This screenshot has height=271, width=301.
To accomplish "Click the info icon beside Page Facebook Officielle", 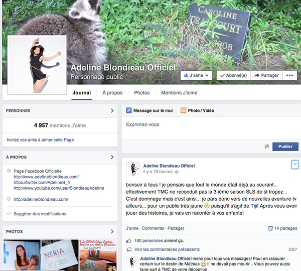I will 9,171.
